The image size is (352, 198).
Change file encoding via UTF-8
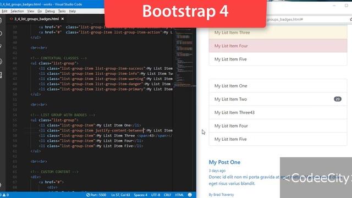pyautogui.click(x=156, y=195)
